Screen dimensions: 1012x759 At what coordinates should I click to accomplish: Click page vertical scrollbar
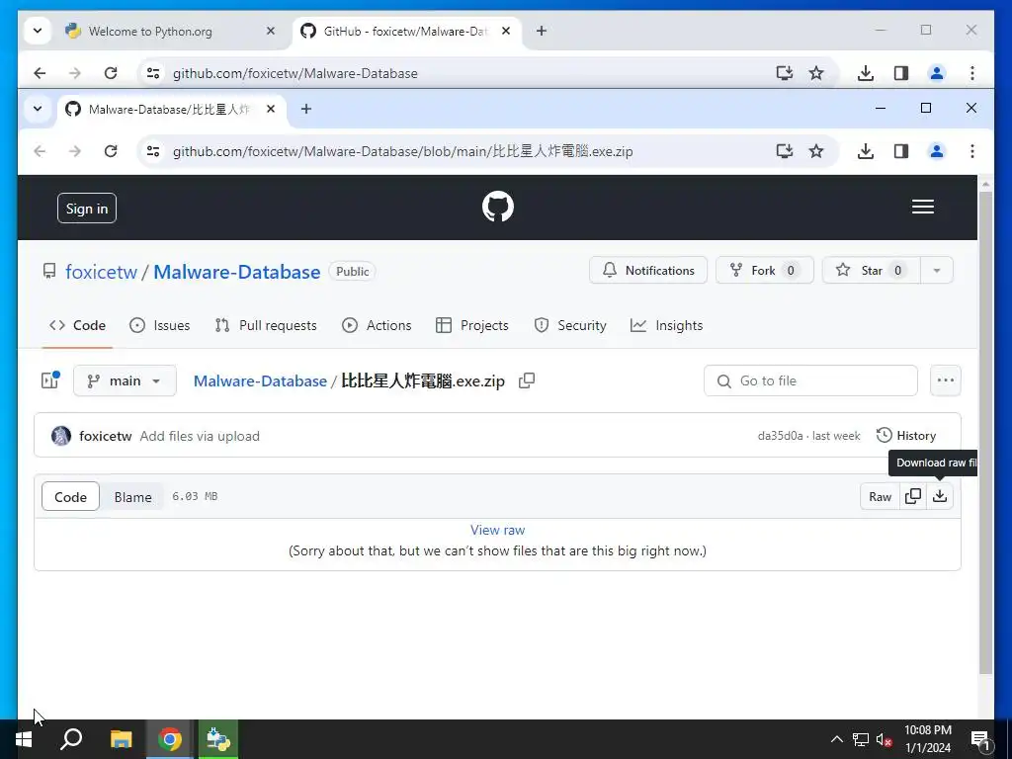(x=985, y=433)
